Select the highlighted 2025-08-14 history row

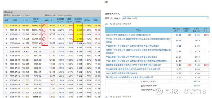click(52, 25)
